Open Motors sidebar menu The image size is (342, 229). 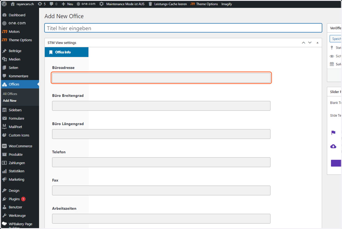(19, 32)
